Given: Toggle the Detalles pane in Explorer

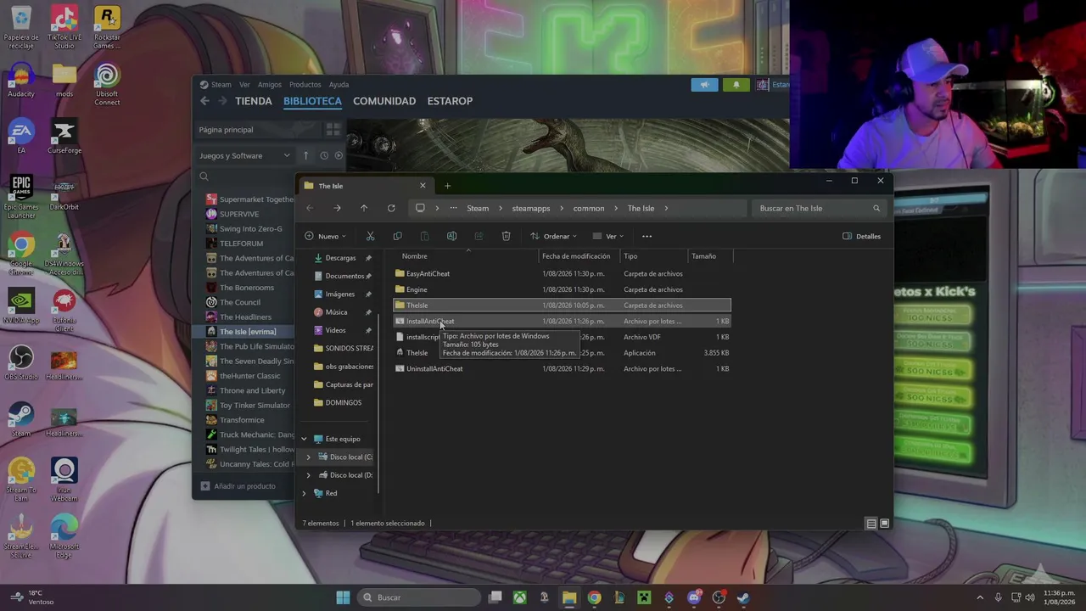Looking at the screenshot, I should pos(861,236).
